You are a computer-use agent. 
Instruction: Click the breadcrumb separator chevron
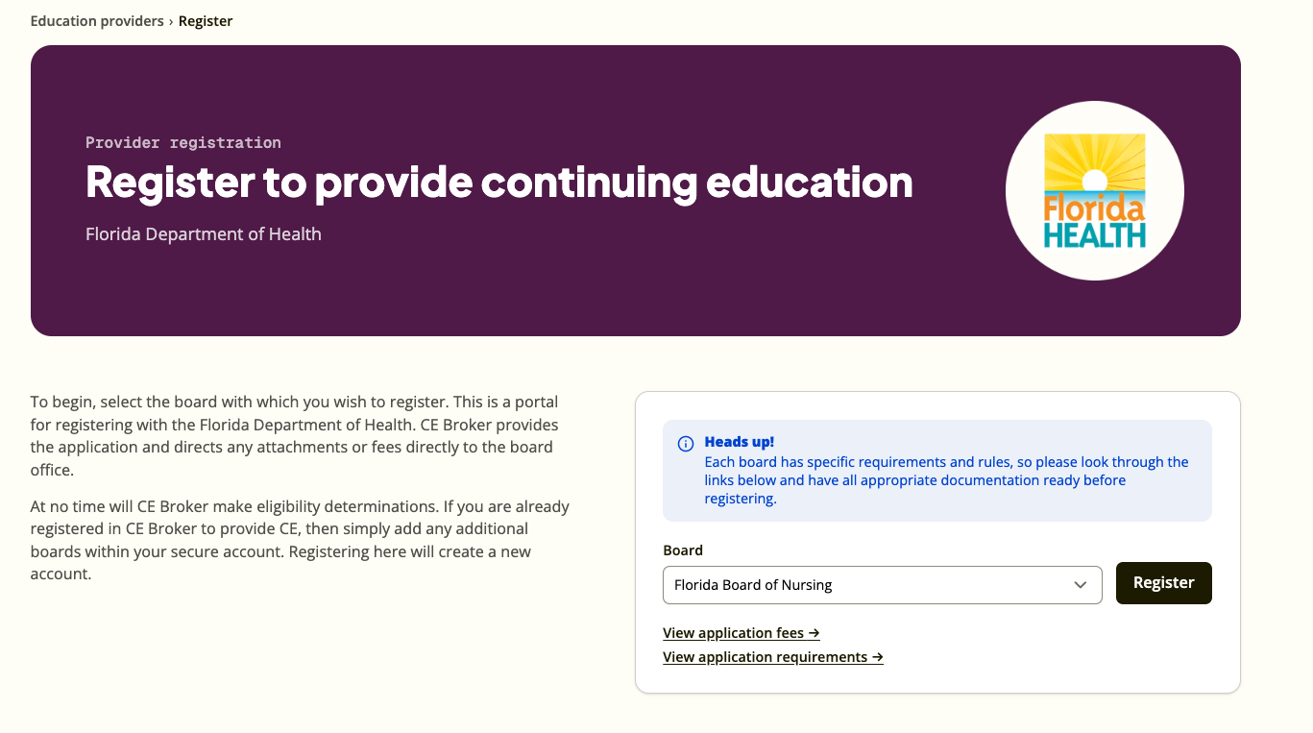(x=171, y=21)
